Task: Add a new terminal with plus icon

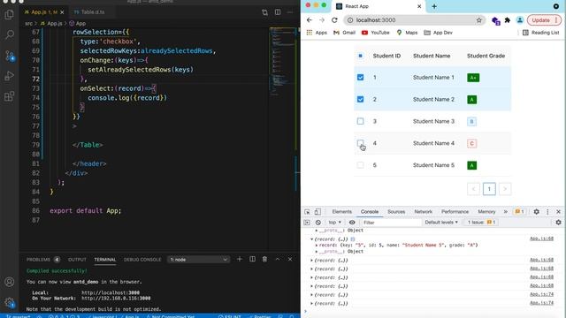Action: [x=240, y=259]
